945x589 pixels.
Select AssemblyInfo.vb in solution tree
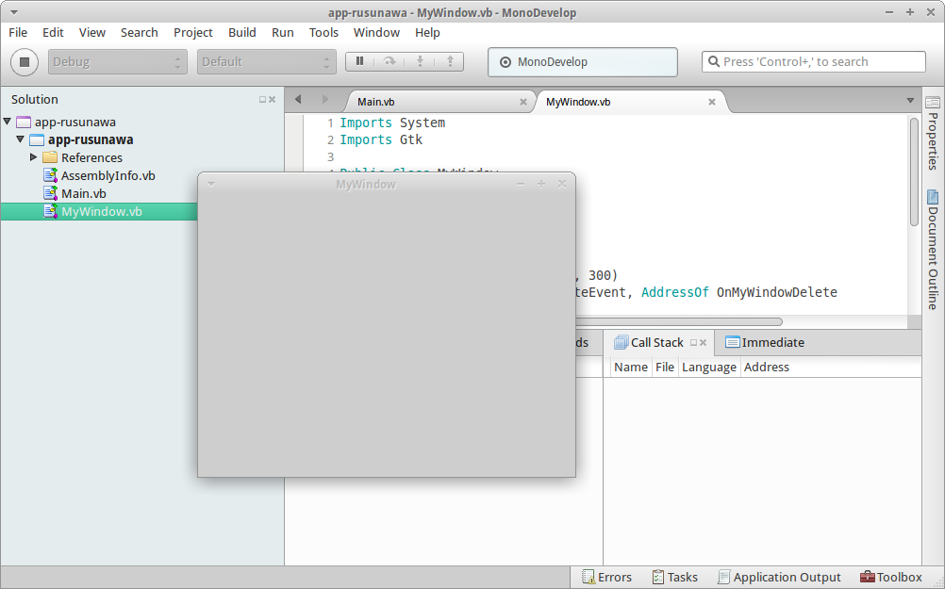(108, 176)
